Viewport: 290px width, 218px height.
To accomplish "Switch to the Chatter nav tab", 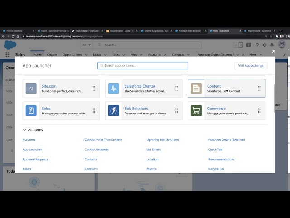I will (52, 54).
